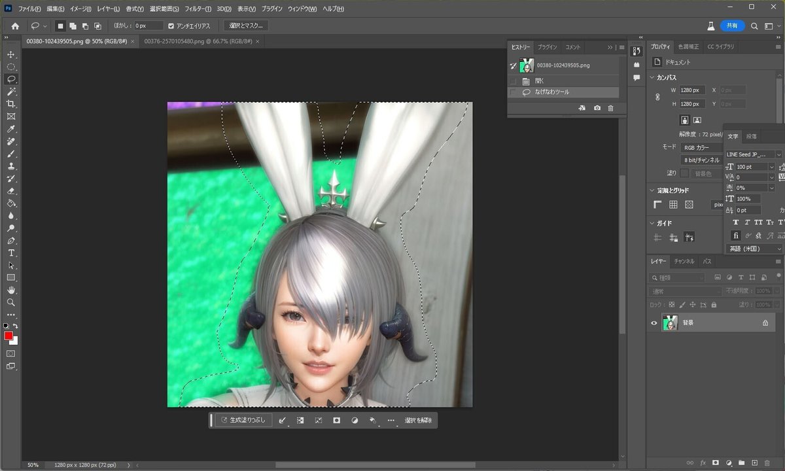785x471 pixels.
Task: Hide the 背景 layer via eye icon
Action: tap(654, 323)
